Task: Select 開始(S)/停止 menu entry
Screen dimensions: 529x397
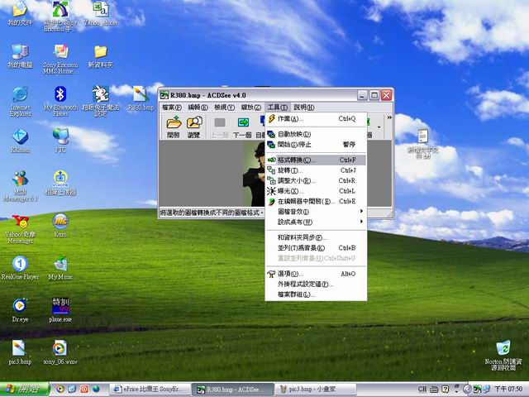Action: (x=316, y=145)
